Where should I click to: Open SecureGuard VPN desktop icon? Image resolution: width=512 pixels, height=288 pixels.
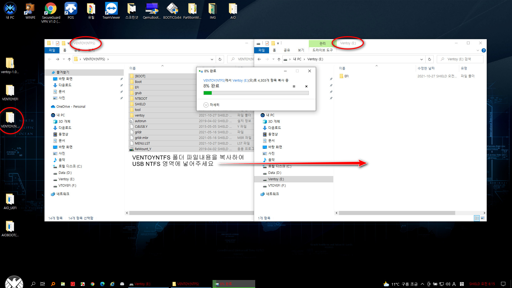(x=51, y=13)
